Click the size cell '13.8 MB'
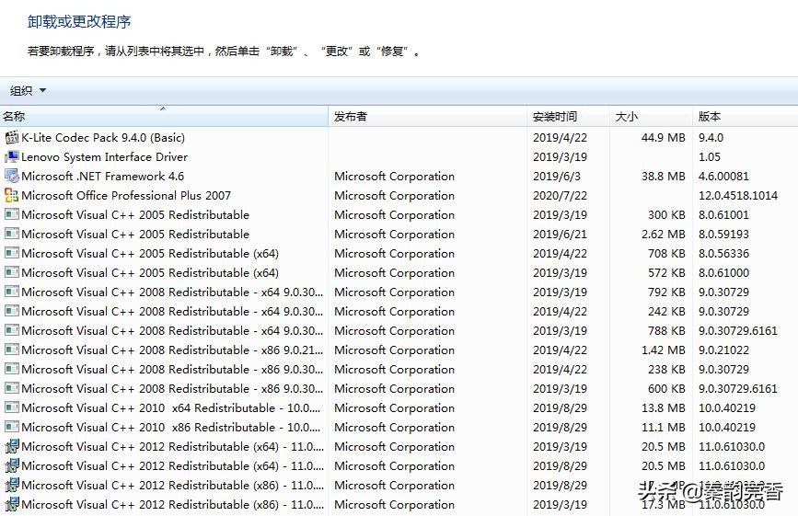The image size is (798, 516). [x=663, y=407]
